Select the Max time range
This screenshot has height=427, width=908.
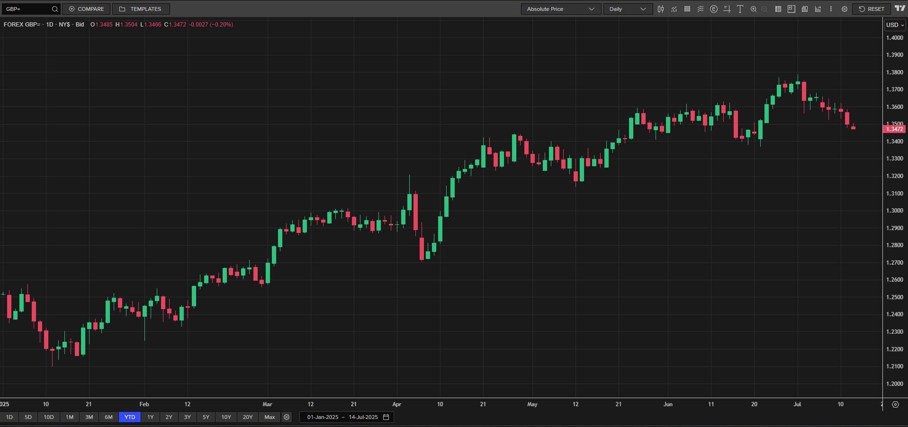[270, 417]
